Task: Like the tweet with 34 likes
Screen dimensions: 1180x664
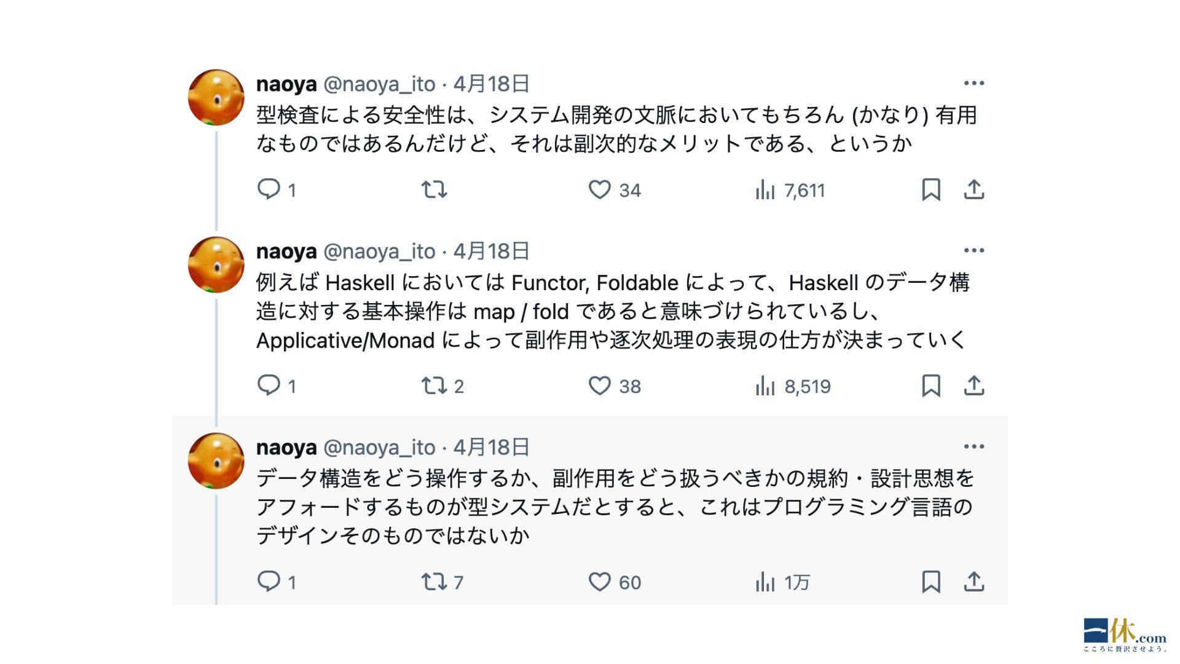Action: [x=600, y=189]
